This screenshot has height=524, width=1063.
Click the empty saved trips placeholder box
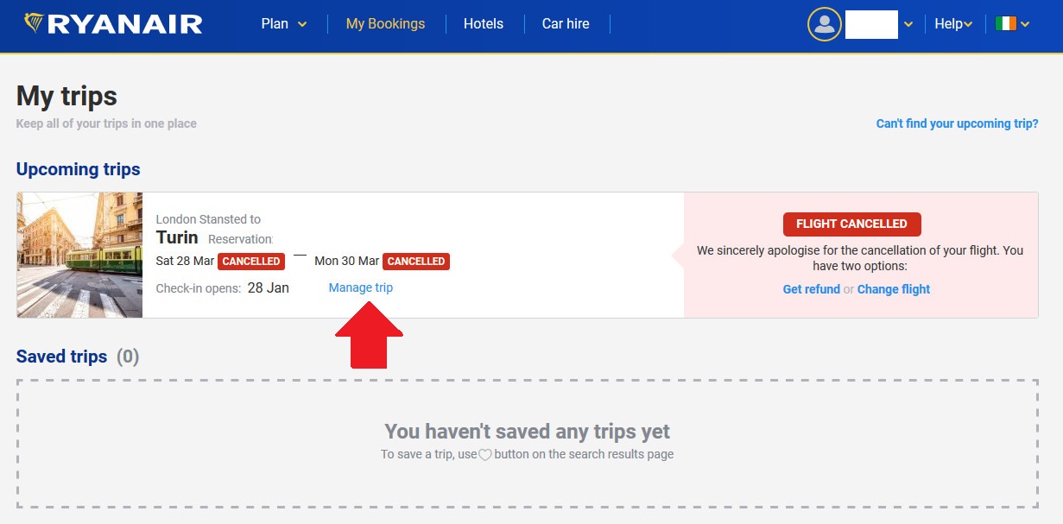527,483
